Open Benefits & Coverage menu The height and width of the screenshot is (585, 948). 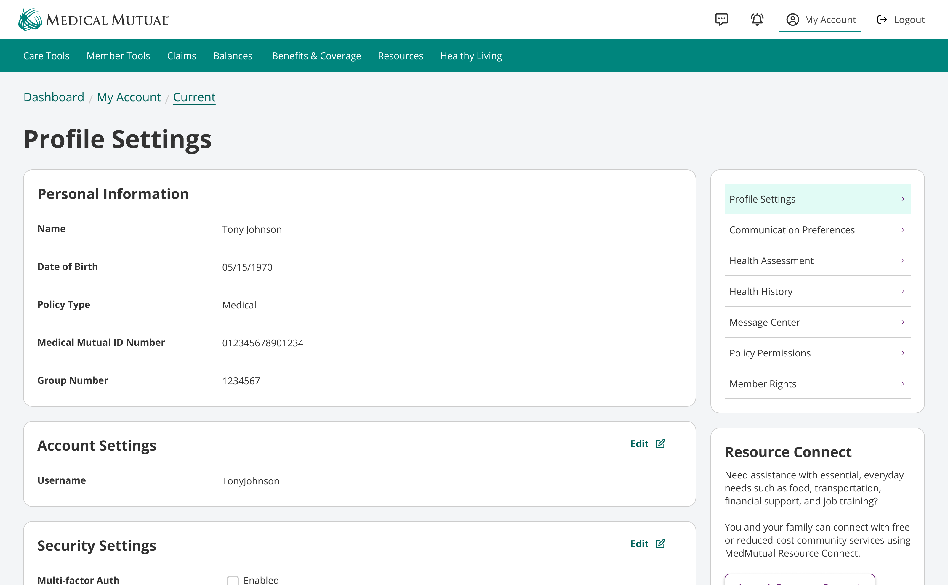coord(316,56)
